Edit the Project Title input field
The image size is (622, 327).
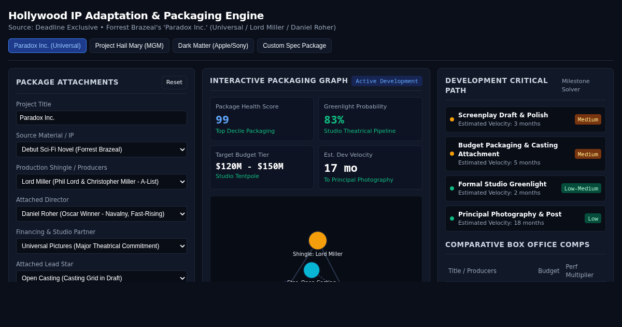coord(102,118)
